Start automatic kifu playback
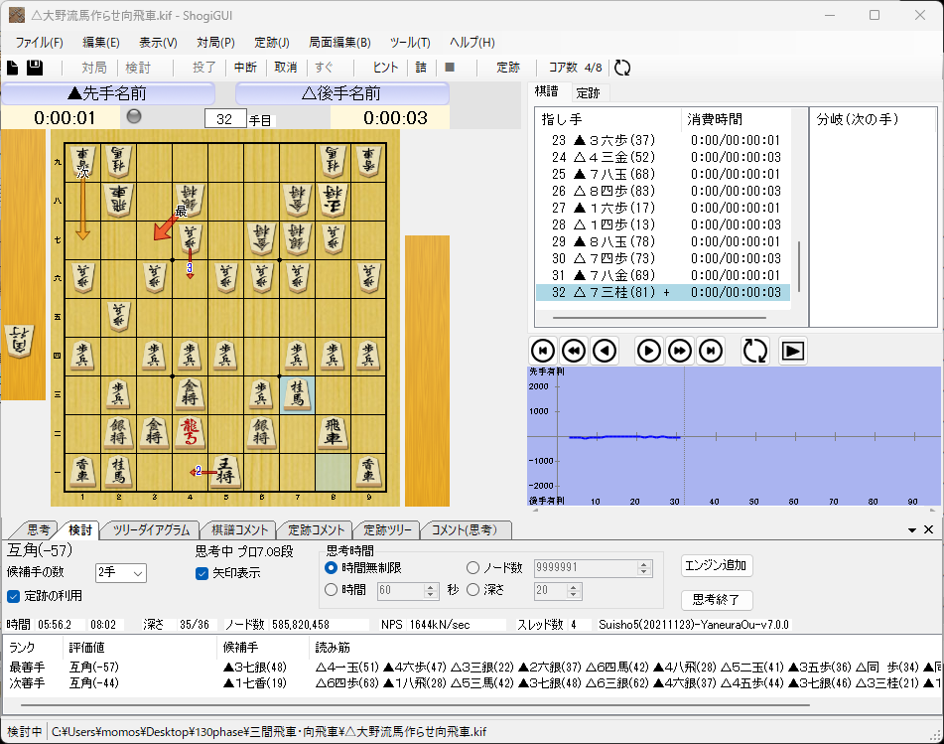Screen dimensions: 944x744 [x=792, y=351]
